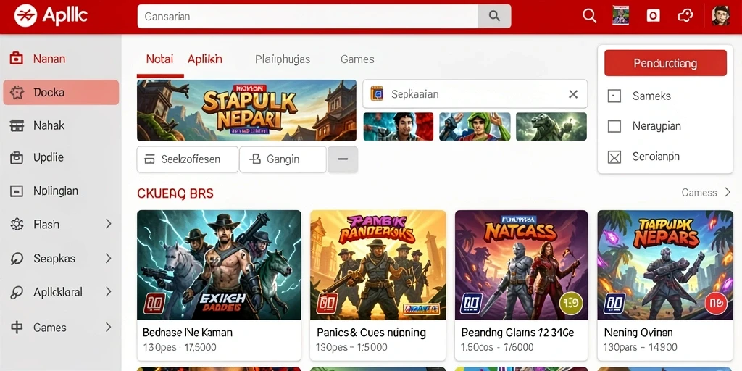Click the Nanan sidebar icon
The image size is (742, 371).
click(17, 59)
